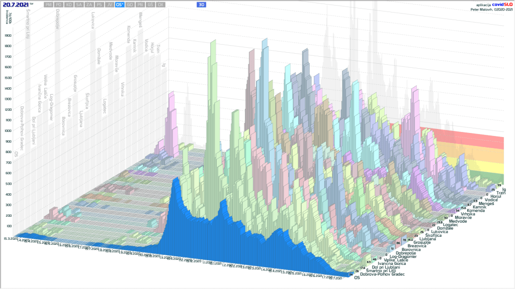This screenshot has height=289, width=515.
Task: Select the PN region tab
Action: tap(140, 5)
